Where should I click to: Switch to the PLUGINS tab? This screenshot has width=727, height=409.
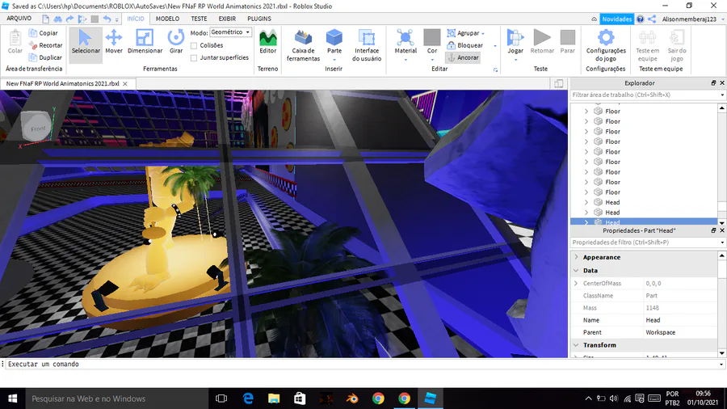point(259,19)
